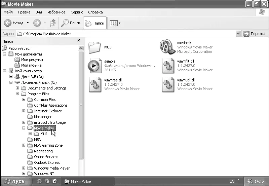Image resolution: width=269 pixels, height=186 pixels.
Task: Go up one folder level icon
Action: pos(53,23)
